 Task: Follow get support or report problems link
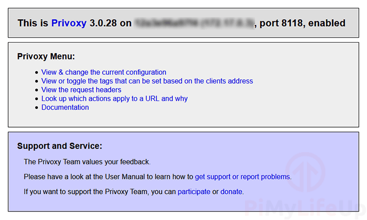tap(242, 177)
